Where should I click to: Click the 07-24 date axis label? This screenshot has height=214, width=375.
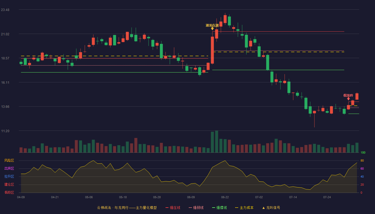click(327, 197)
